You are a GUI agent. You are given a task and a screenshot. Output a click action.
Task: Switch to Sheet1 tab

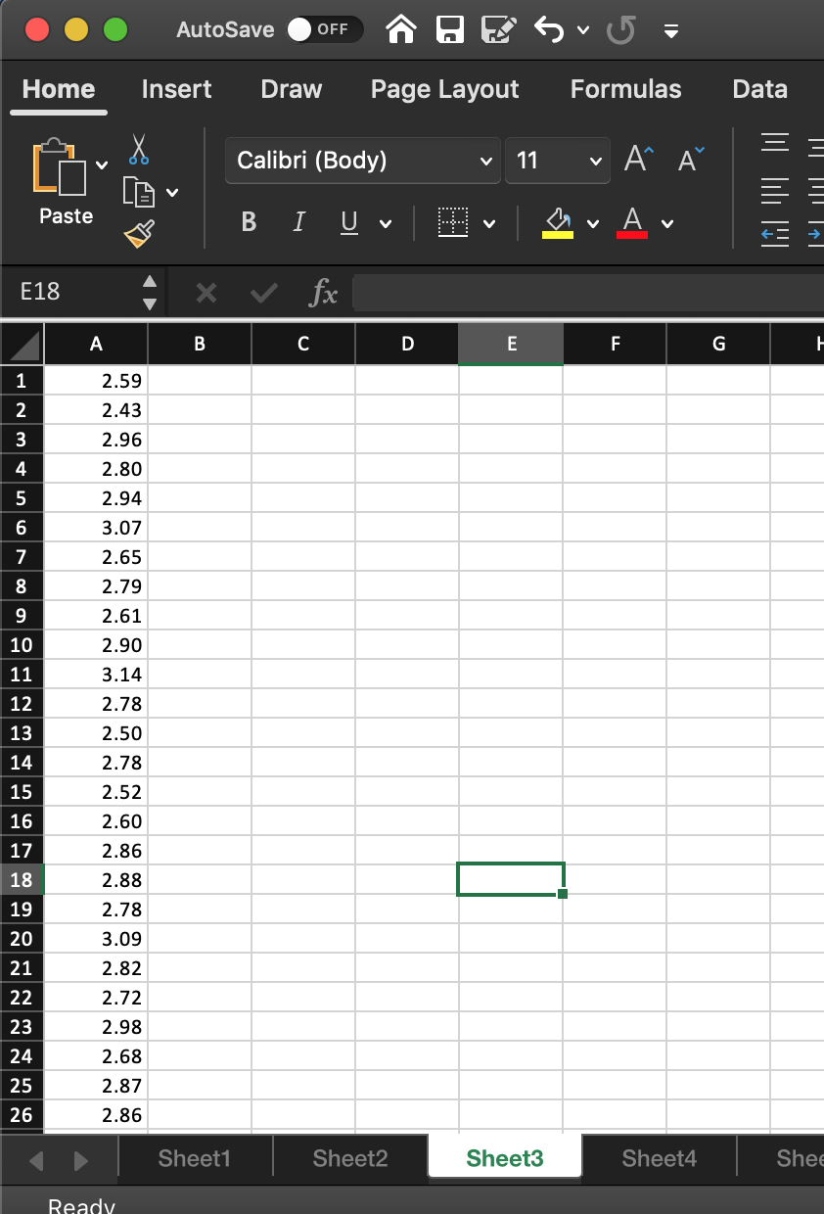195,1158
